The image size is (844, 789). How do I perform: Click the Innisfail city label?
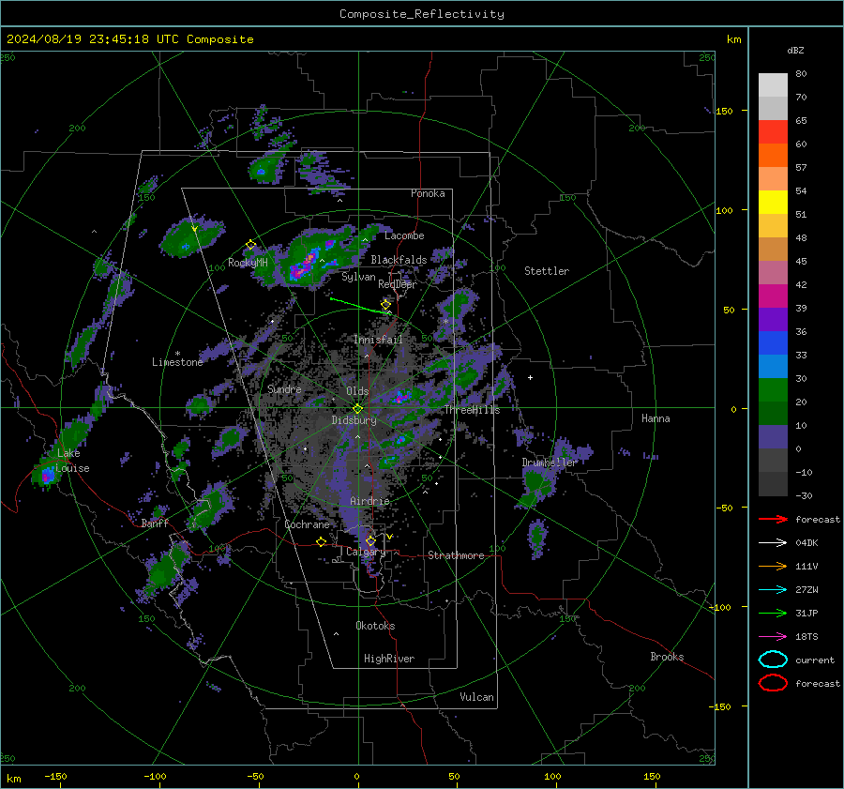pyautogui.click(x=378, y=340)
